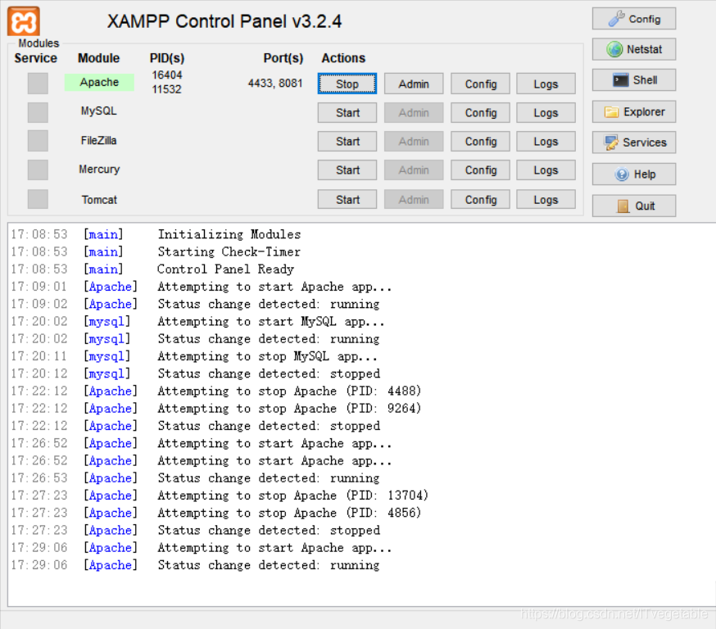Open FileZilla Config options
716x629 pixels.
(x=480, y=142)
